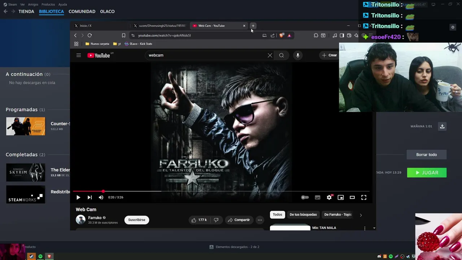Open a new browser tab

(253, 26)
